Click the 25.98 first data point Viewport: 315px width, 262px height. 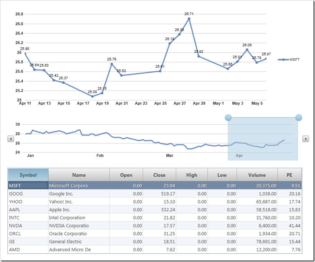click(25, 53)
